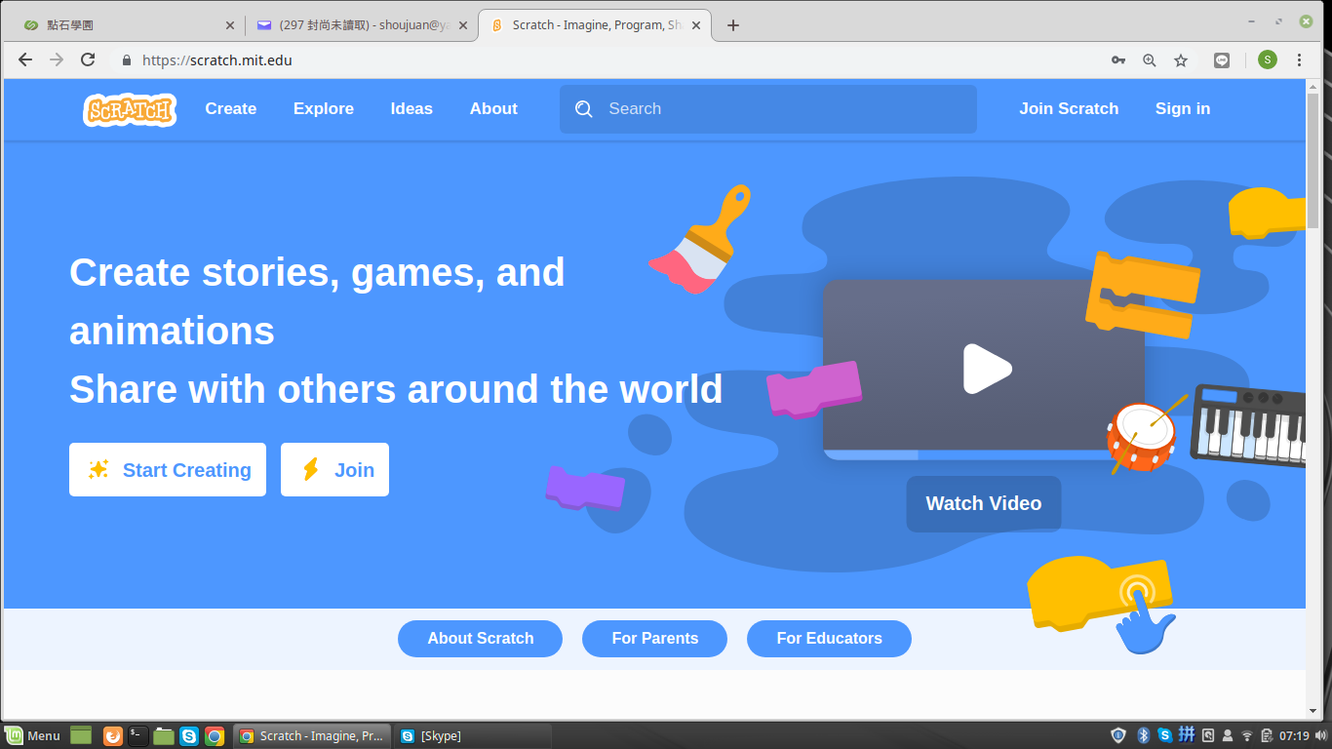Open the Linux Mint Menu
The width and height of the screenshot is (1332, 749).
tap(33, 735)
